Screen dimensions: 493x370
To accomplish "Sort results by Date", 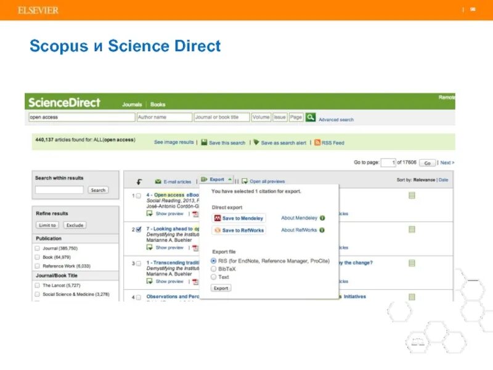I will coord(443,180).
